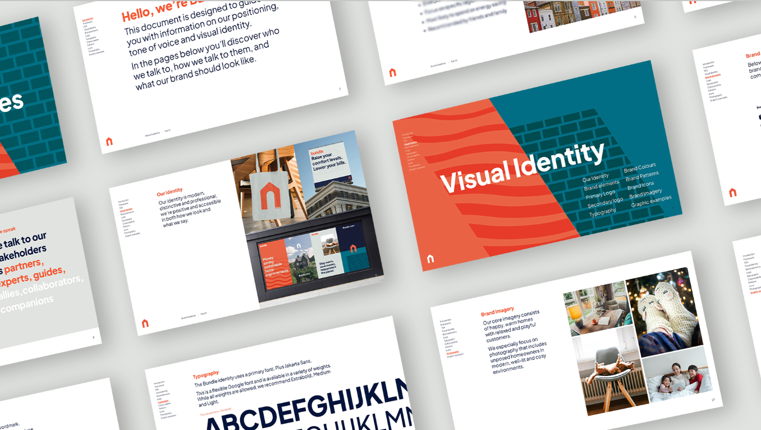Click sidebar navigation list on Hello slide
The image size is (761, 430).
click(x=93, y=37)
